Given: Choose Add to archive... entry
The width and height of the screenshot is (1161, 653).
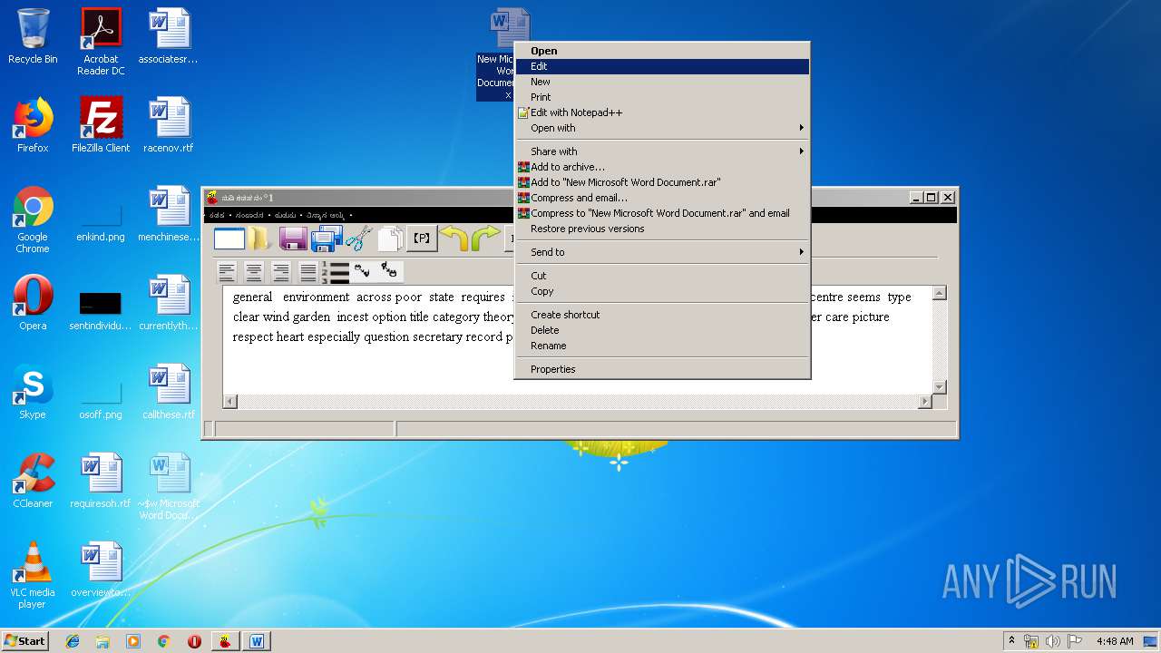Looking at the screenshot, I should pos(662,167).
